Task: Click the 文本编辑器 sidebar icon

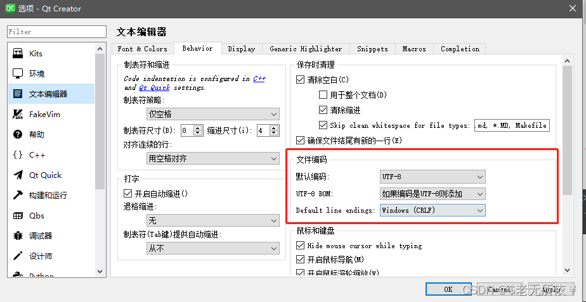Action: coord(18,94)
